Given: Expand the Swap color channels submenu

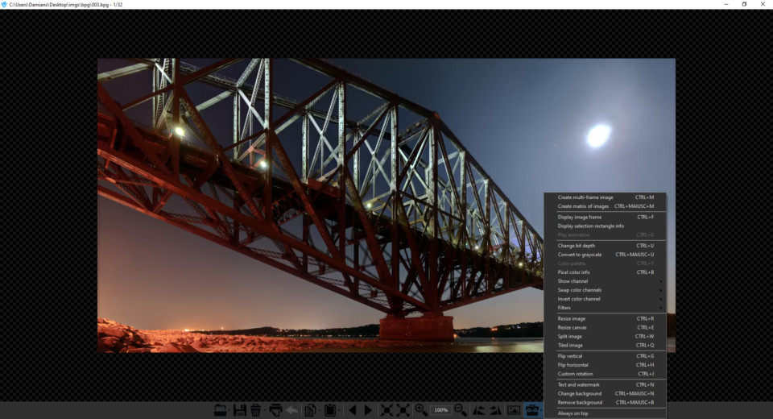Looking at the screenshot, I should (580, 290).
